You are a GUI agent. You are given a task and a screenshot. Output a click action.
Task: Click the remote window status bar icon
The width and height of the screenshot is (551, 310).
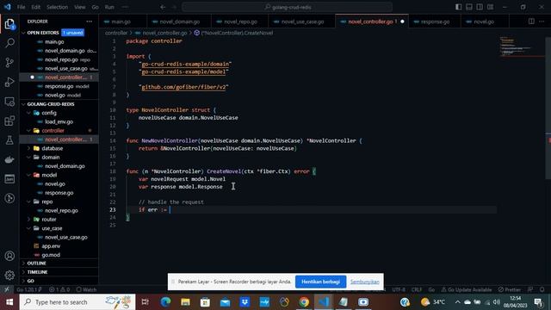(7, 289)
